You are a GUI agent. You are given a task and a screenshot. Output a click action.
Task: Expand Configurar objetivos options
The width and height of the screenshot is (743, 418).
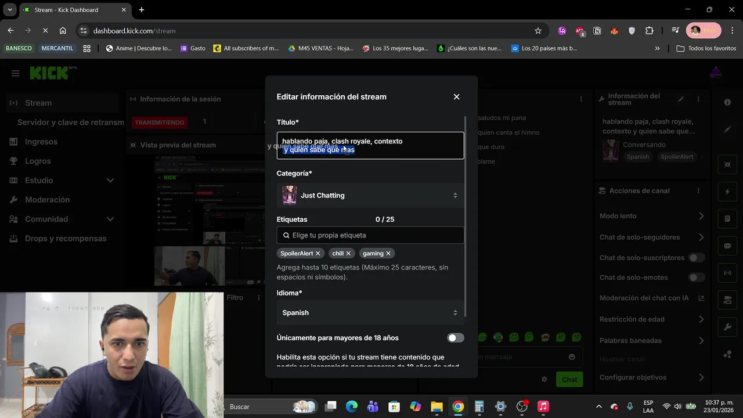(701, 377)
